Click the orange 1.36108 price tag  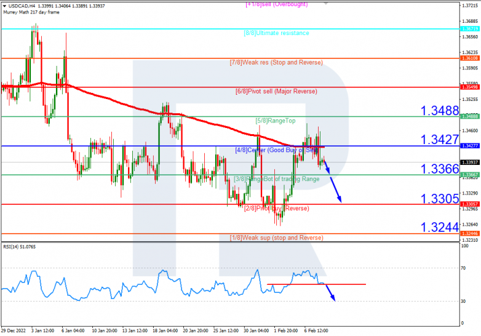470,58
